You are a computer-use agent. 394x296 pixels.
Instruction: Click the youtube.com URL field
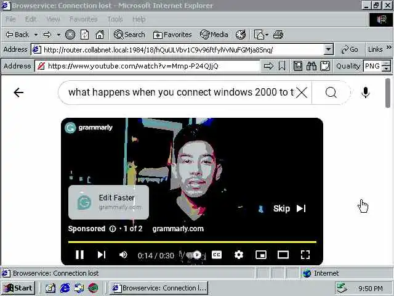tap(147, 66)
